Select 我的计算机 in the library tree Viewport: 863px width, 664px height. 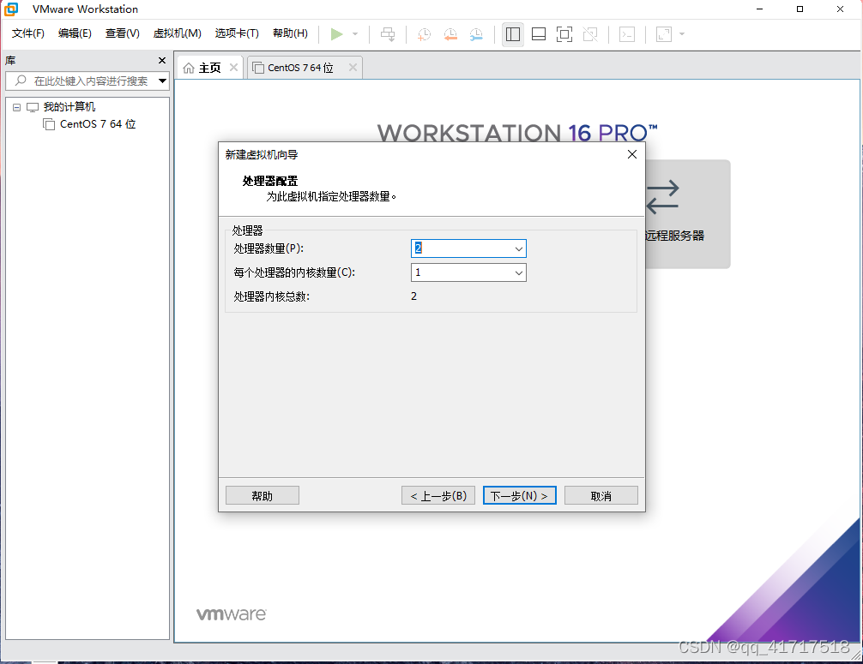(69, 106)
